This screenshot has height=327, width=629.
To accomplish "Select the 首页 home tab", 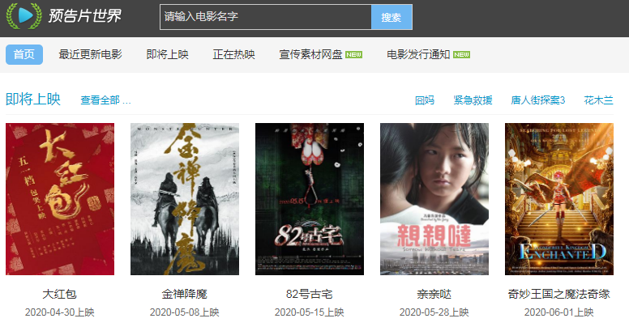I will 24,54.
